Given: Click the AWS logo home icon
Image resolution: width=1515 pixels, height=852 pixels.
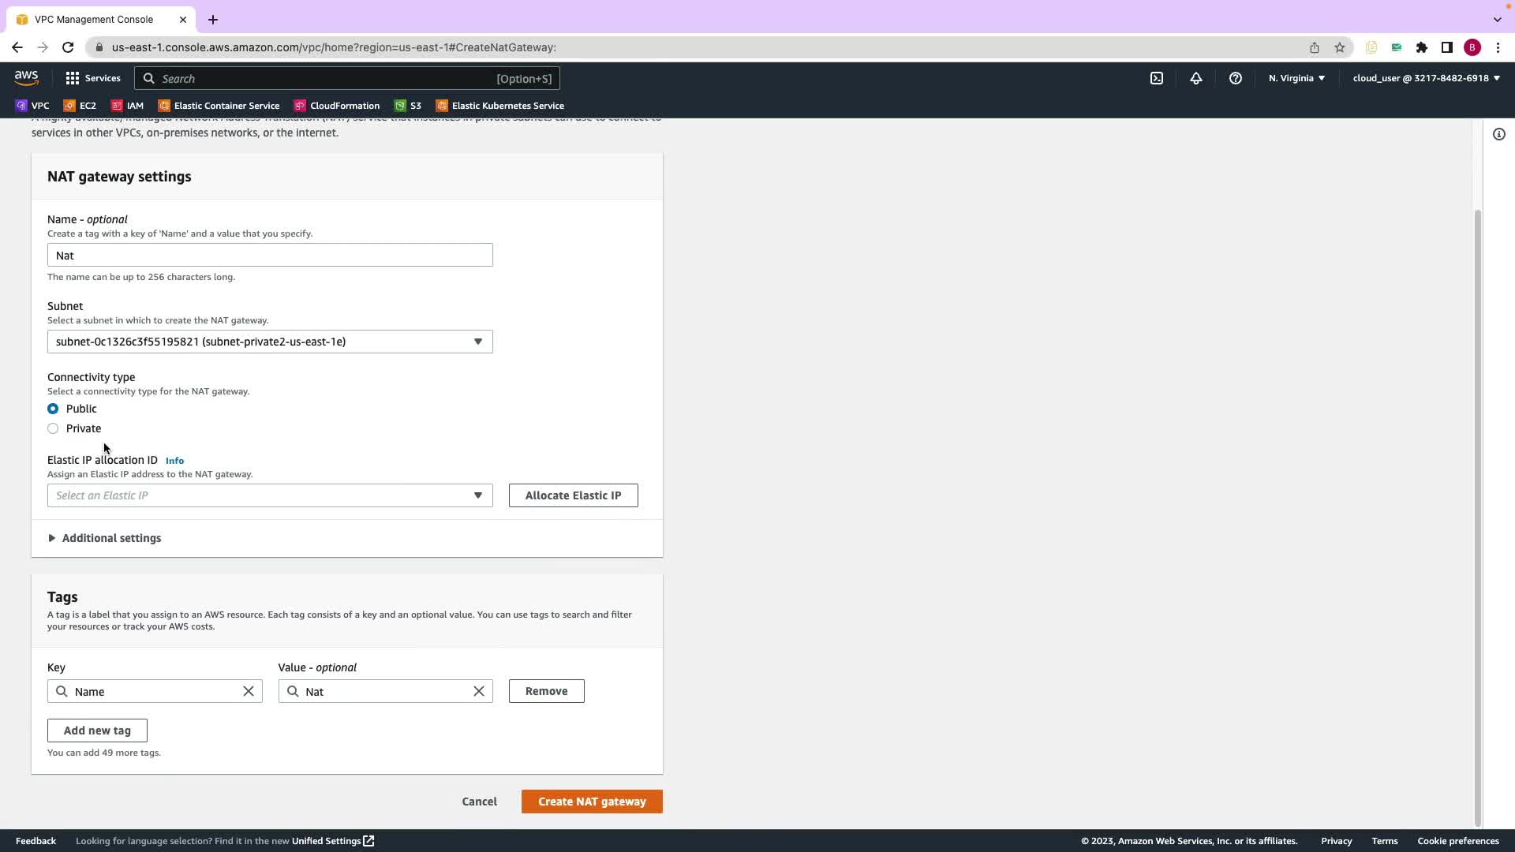Looking at the screenshot, I should 26,77.
